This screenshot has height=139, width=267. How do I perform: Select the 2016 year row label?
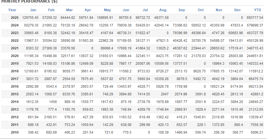click(15, 86)
